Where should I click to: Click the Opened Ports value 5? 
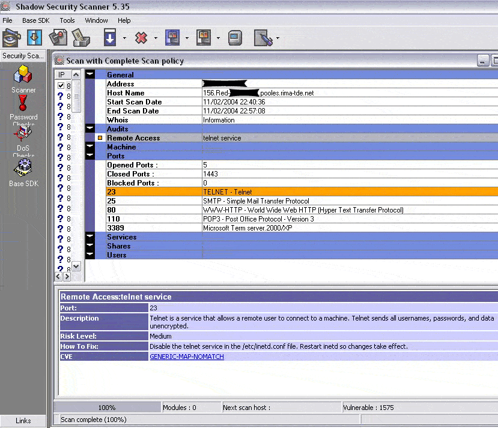pos(205,165)
